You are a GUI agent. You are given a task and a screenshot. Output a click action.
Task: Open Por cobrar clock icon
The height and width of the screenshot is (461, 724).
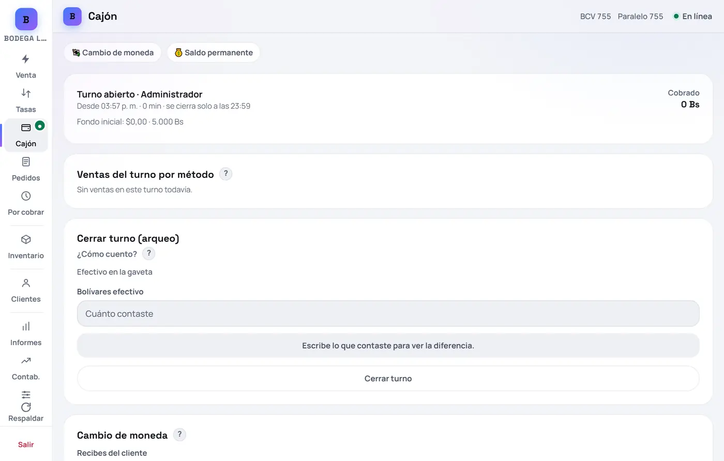(26, 196)
